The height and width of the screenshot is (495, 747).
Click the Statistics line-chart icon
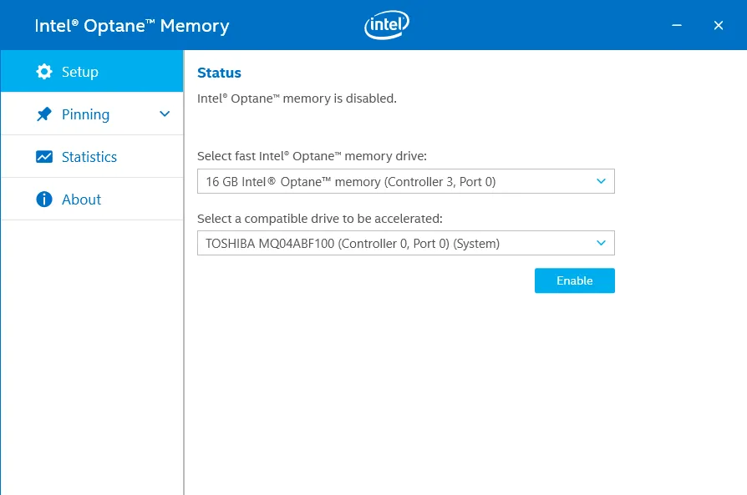[x=44, y=156]
